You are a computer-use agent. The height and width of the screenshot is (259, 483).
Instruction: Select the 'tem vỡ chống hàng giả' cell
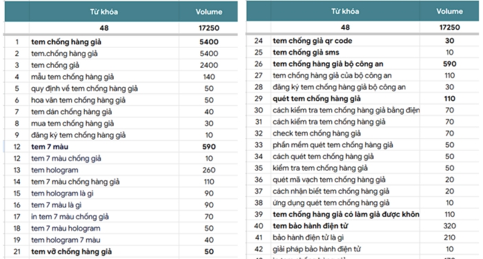point(104,251)
